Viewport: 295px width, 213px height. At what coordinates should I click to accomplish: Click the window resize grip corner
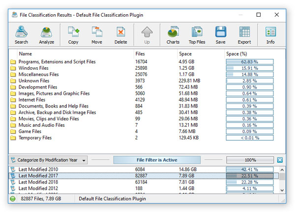[x=283, y=201]
